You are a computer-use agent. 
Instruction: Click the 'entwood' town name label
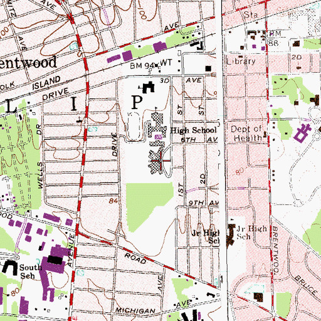28,63
